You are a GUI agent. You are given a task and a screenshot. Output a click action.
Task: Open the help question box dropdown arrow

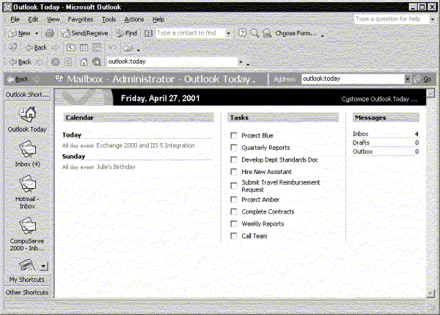(432, 19)
